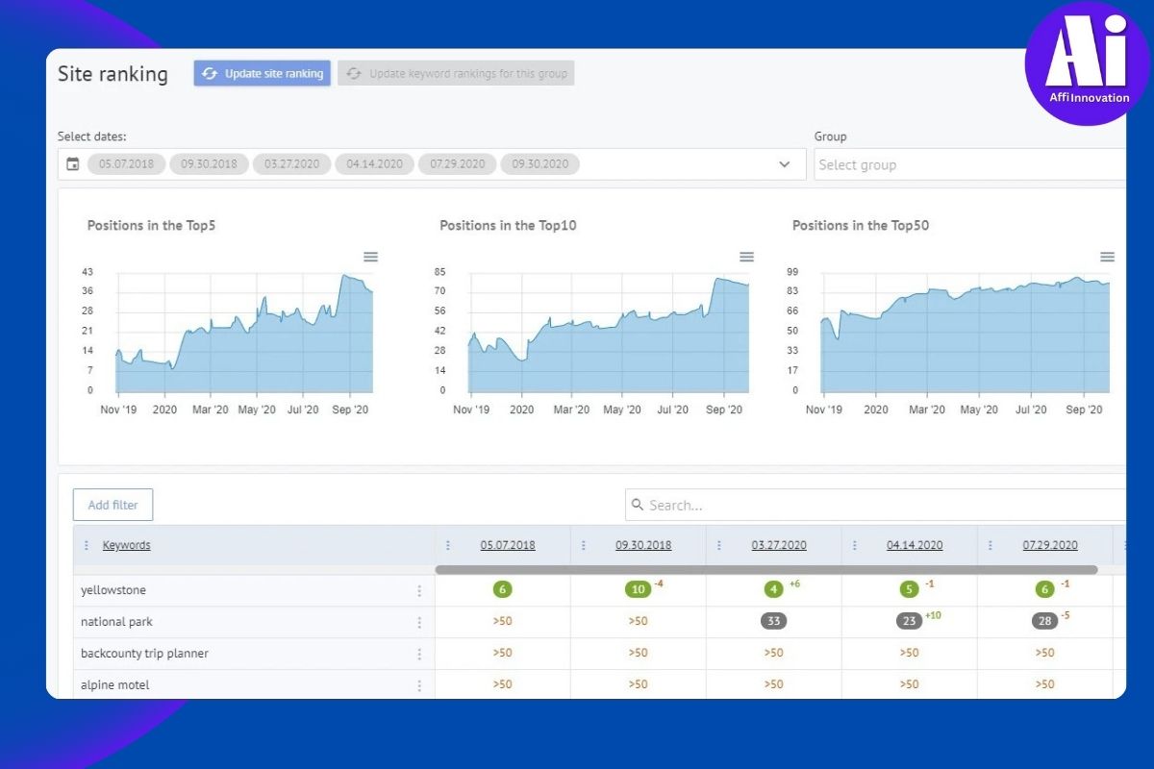Select the 07.29.2020 date chip
The height and width of the screenshot is (769, 1154).
[x=458, y=164]
